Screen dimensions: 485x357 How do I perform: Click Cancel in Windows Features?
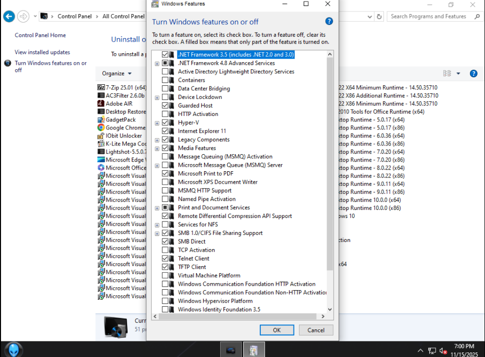316,330
